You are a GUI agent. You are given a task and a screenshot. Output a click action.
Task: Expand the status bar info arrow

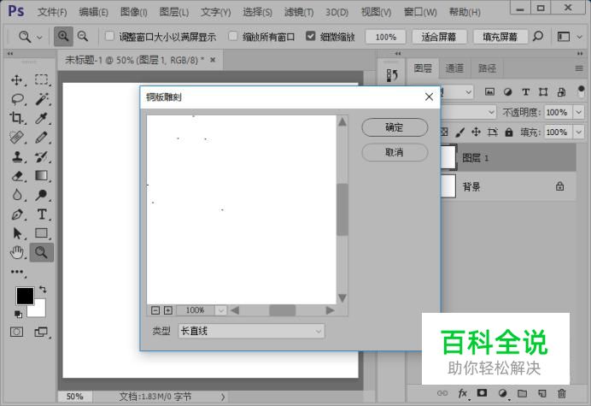click(223, 397)
